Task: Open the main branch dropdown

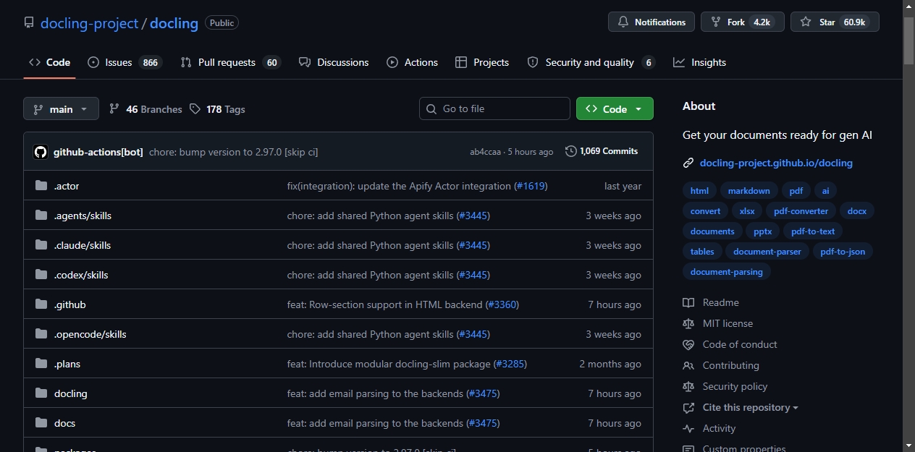Action: [61, 109]
